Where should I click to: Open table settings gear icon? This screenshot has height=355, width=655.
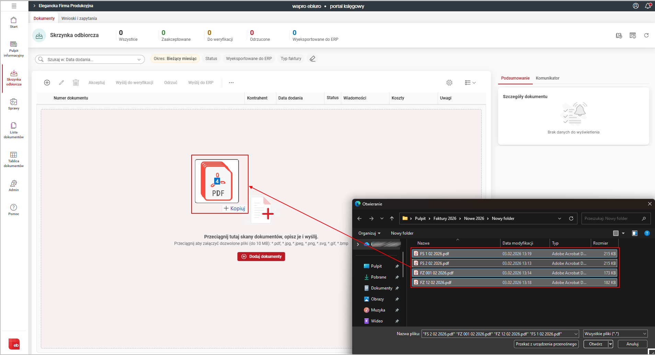click(x=449, y=83)
